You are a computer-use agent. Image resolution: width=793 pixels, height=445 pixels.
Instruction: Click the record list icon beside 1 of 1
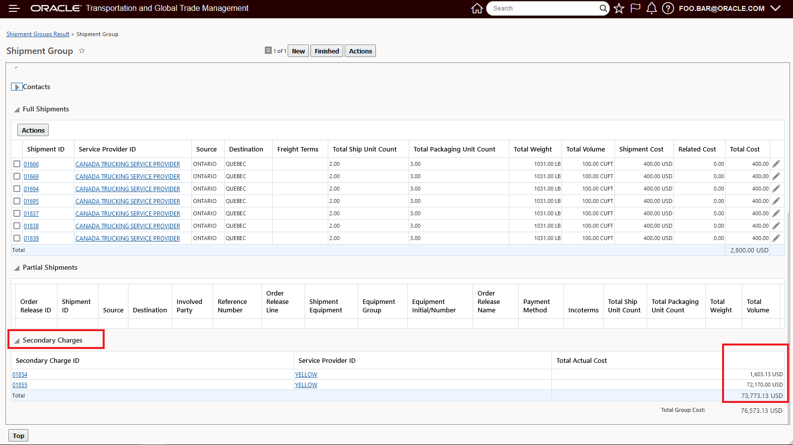(x=268, y=50)
